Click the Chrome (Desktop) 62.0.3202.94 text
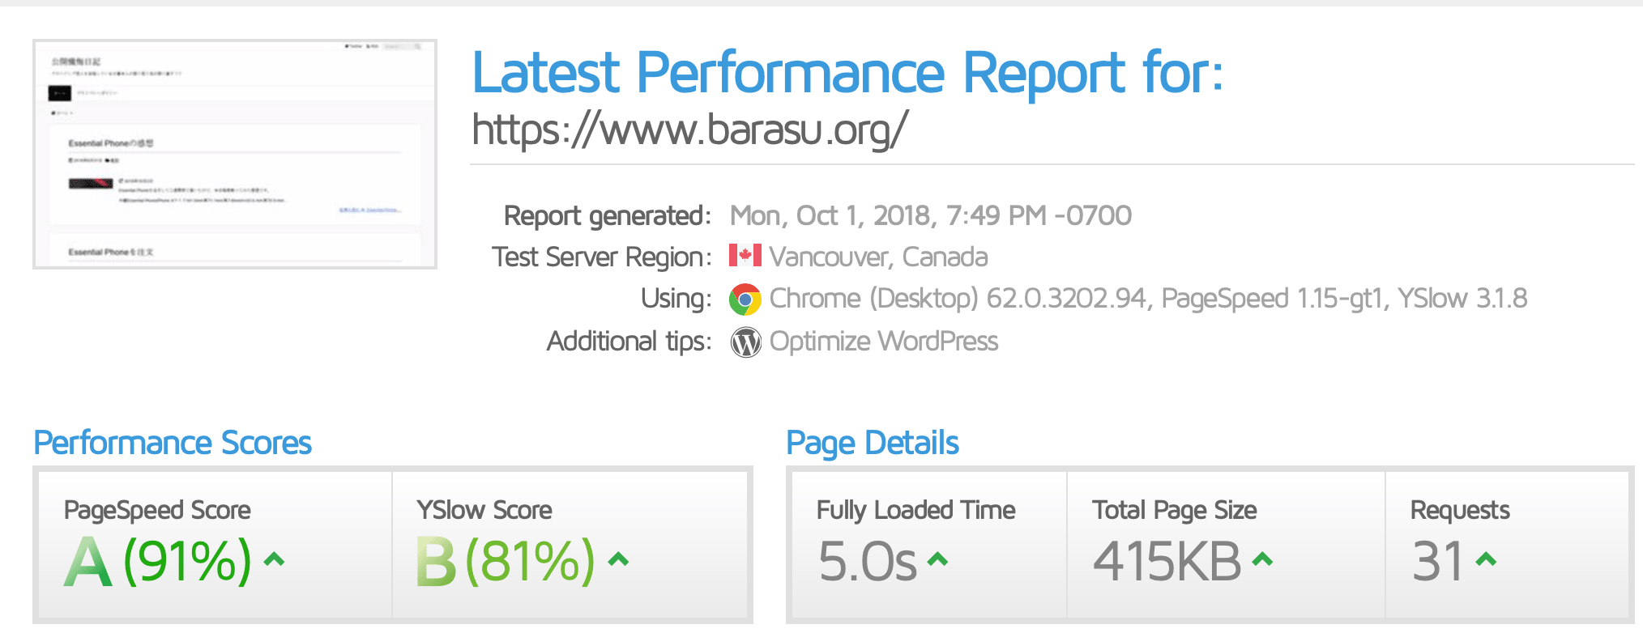The image size is (1643, 633). click(958, 299)
